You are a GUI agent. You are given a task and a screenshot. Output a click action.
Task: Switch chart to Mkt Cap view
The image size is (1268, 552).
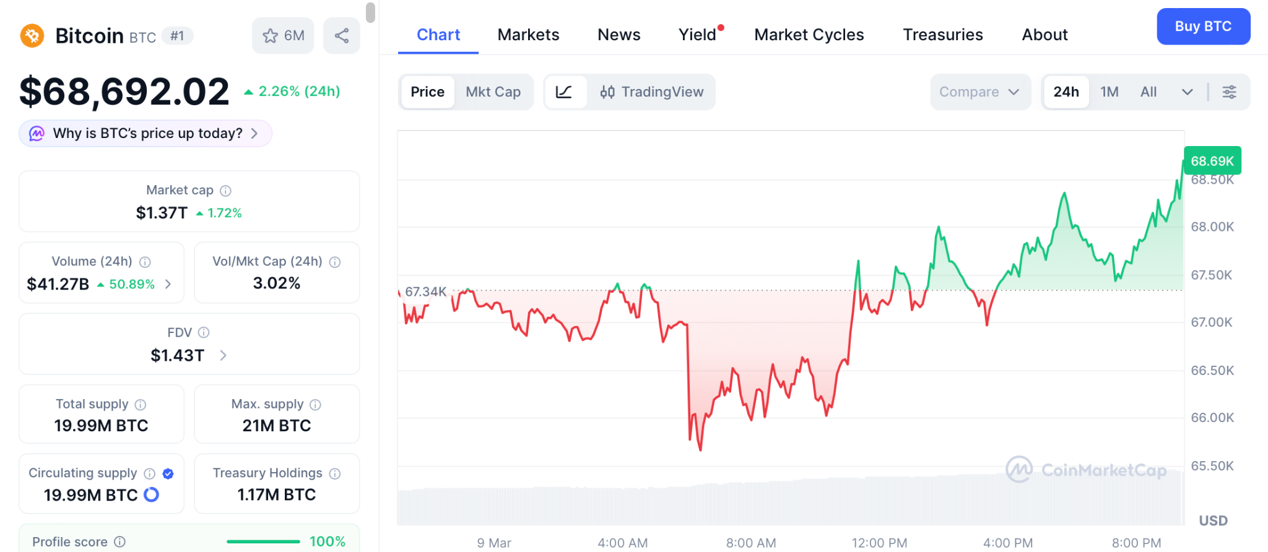pos(493,92)
